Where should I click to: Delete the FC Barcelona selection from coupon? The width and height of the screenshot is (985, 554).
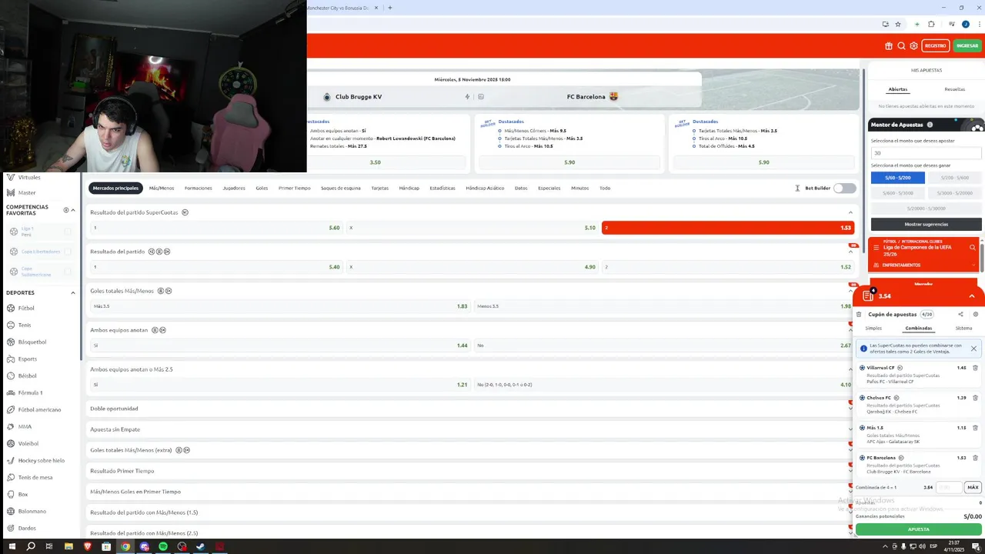coord(975,458)
